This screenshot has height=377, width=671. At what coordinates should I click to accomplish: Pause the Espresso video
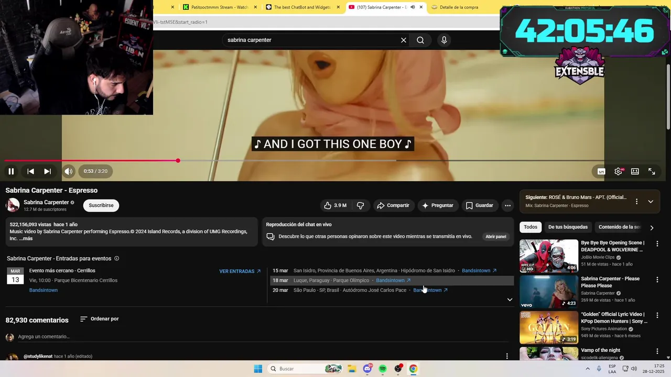(x=11, y=171)
